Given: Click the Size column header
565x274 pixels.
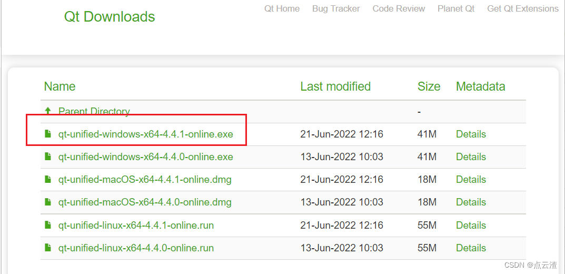Looking at the screenshot, I should click(x=429, y=86).
